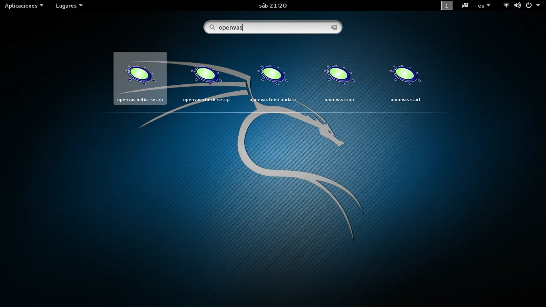Open the keyboard layout 'es' dropdown
The image size is (546, 307).
[x=484, y=6]
